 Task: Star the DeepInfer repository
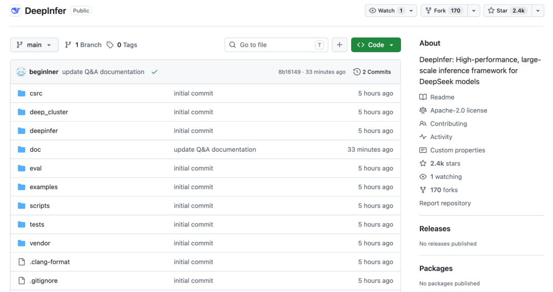click(x=507, y=11)
